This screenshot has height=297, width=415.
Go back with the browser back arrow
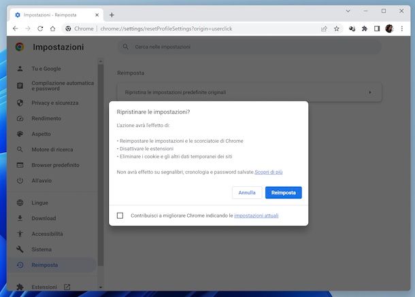pyautogui.click(x=16, y=29)
